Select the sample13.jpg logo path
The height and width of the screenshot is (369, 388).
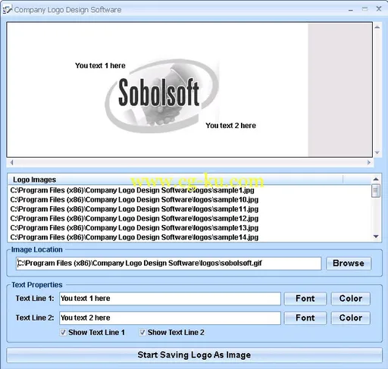coord(134,227)
